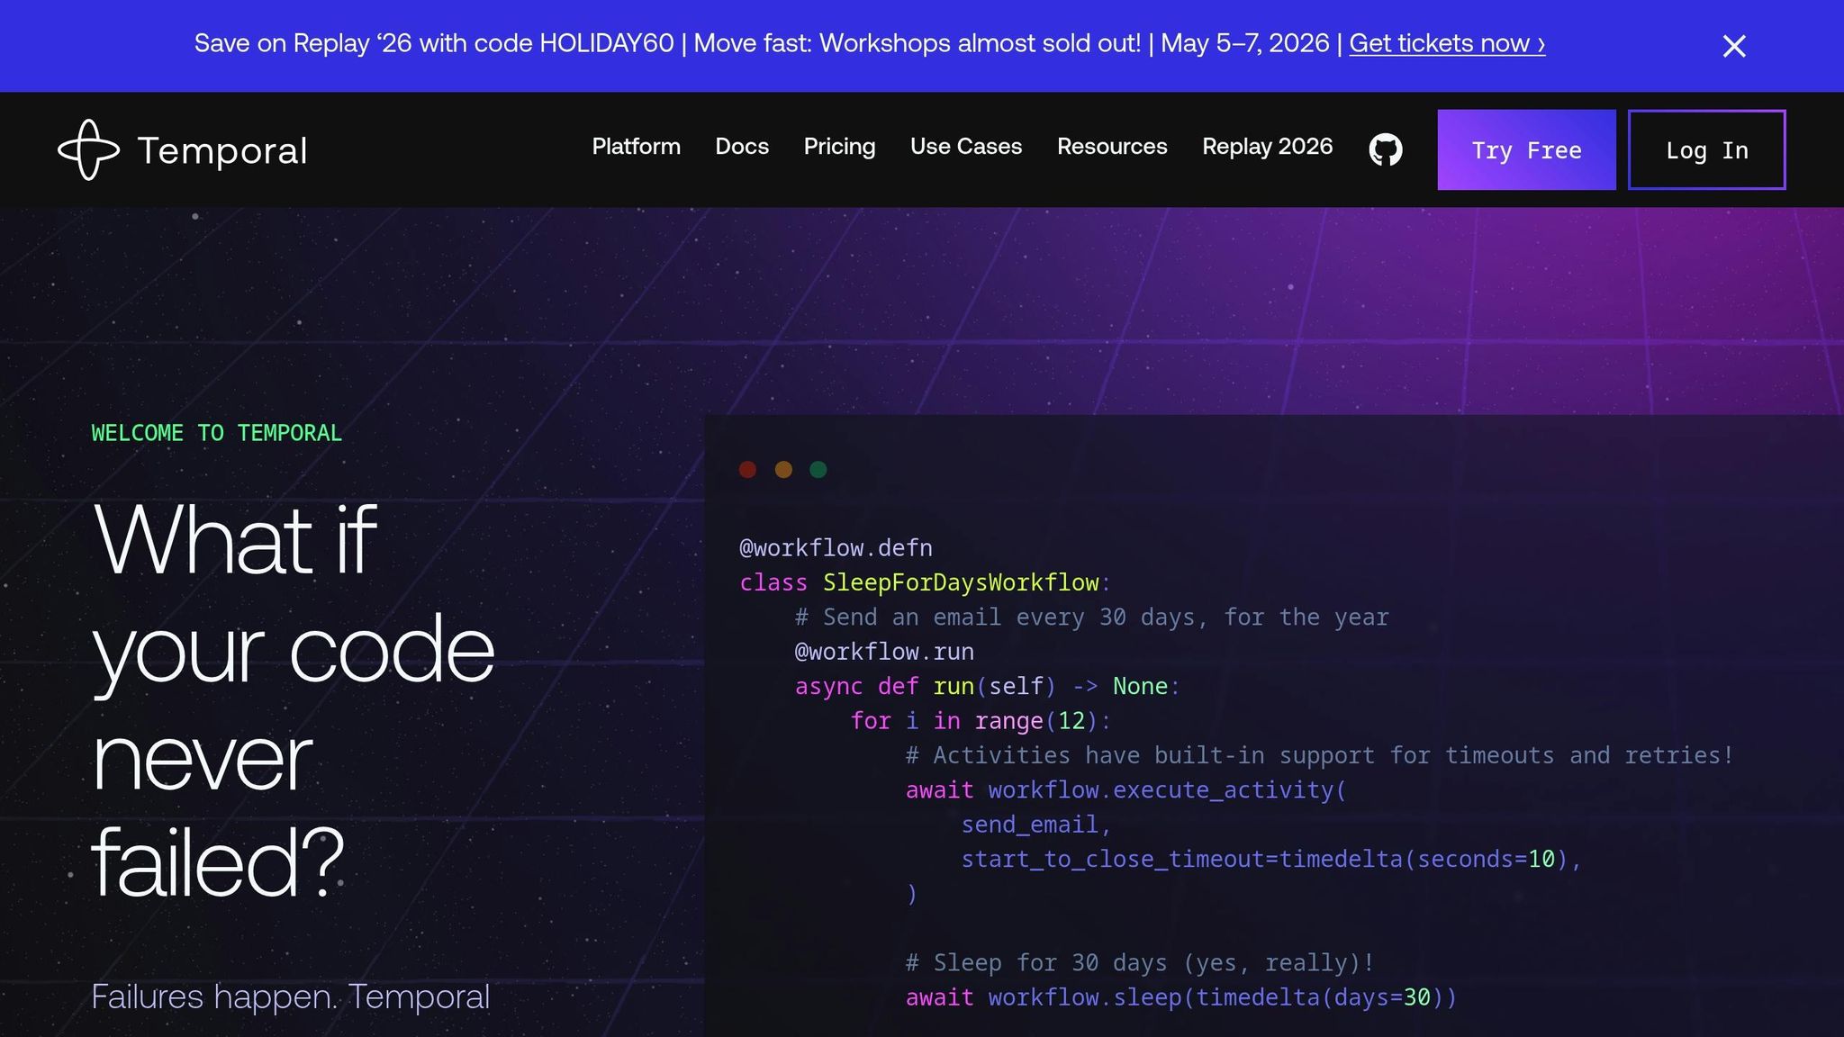Click the Temporal wordmark text
The image size is (1844, 1037).
221,151
